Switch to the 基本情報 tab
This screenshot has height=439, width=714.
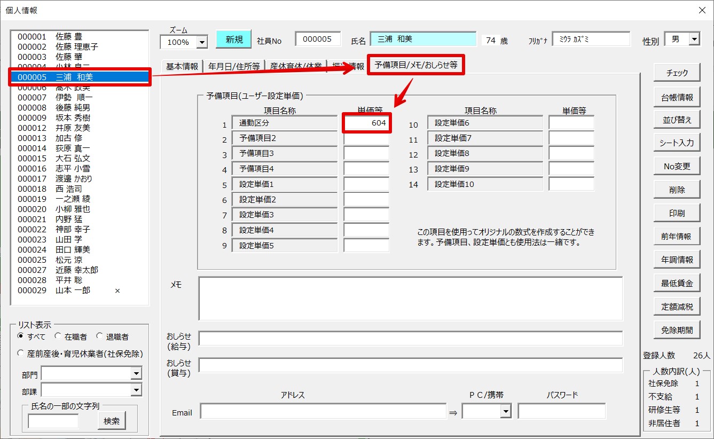click(182, 66)
